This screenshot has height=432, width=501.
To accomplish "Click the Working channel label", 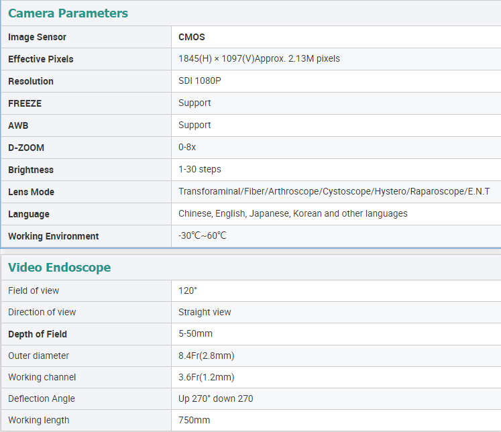I will tap(42, 378).
